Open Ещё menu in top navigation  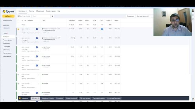tap(59, 11)
